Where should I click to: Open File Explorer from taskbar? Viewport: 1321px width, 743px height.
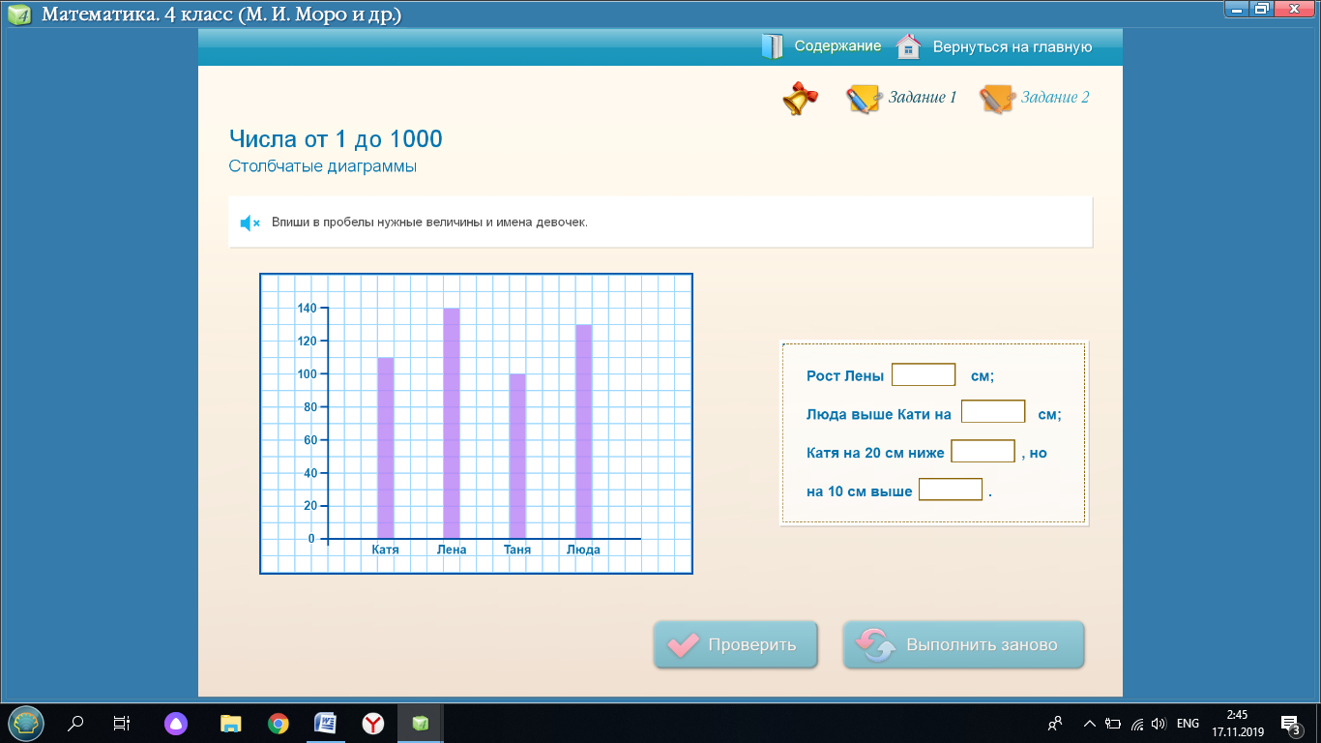(230, 723)
